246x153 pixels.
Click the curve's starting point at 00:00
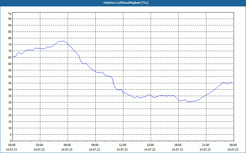[13, 56]
